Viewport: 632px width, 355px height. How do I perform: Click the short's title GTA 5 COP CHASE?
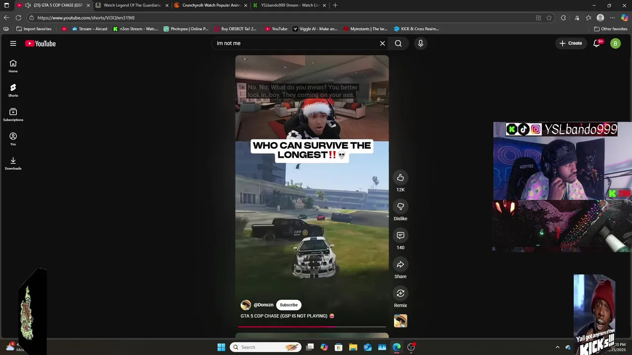click(287, 316)
